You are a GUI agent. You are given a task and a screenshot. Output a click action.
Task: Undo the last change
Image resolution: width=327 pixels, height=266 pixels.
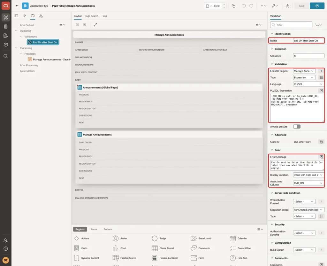coord(244,6)
